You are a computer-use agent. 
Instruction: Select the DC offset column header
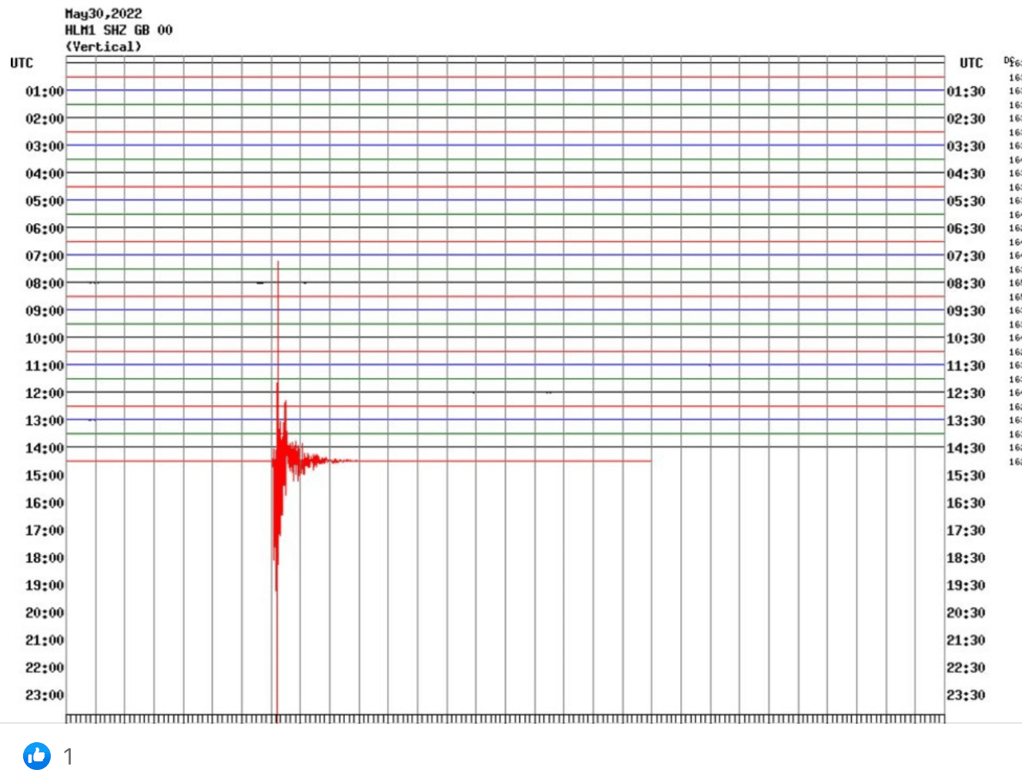(x=1007, y=59)
